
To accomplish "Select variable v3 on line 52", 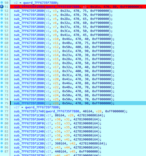I will (55, 11).
